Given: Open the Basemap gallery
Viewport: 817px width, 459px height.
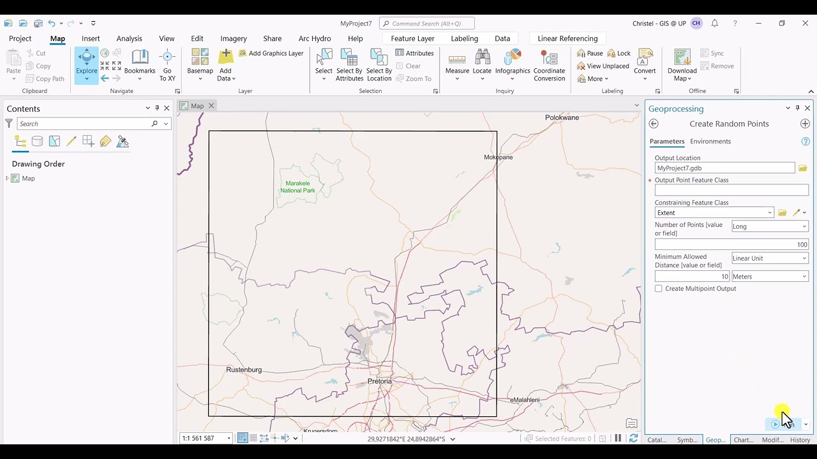Looking at the screenshot, I should pyautogui.click(x=200, y=65).
